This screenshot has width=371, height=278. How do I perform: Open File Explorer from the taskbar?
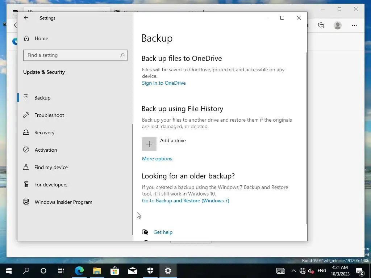[x=97, y=271]
